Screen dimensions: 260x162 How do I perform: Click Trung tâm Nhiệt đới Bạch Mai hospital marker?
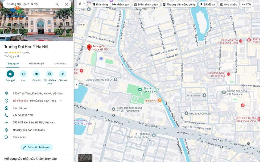coord(228,74)
